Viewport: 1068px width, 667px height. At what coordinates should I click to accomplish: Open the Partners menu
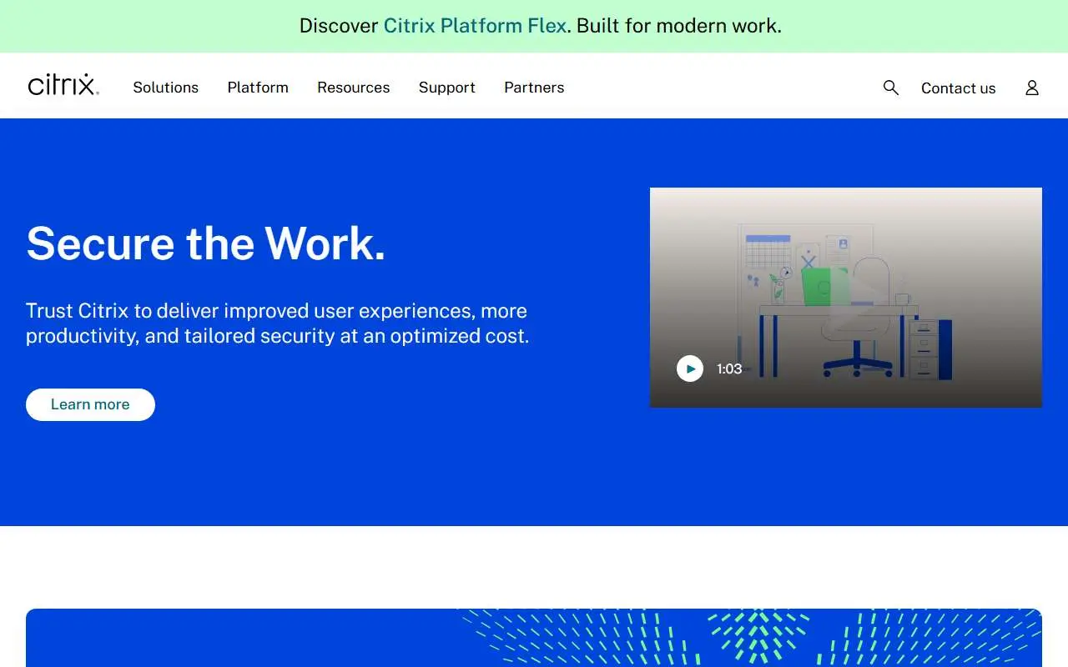[x=534, y=88]
